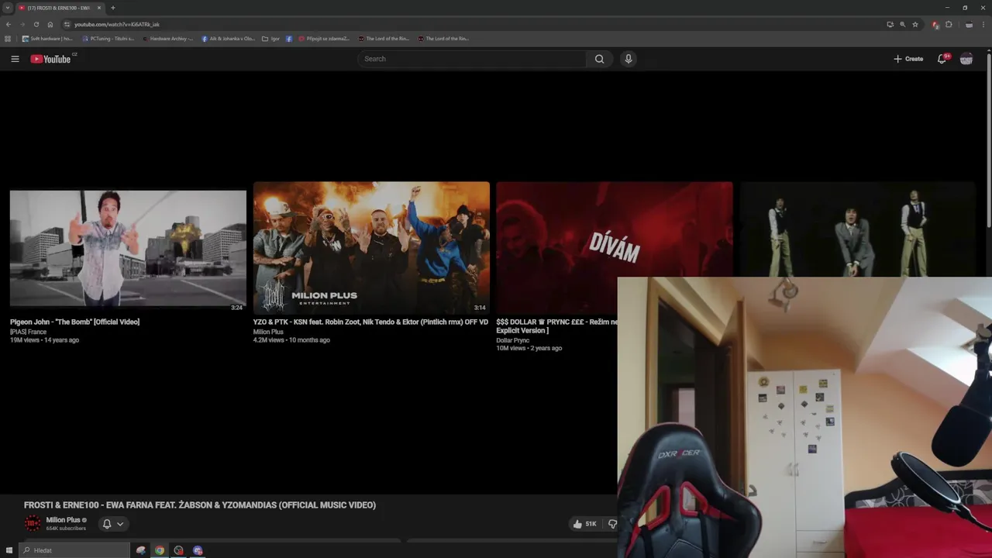992x558 pixels.
Task: Play the three-dancers suggested video thumbnail
Action: click(x=857, y=229)
